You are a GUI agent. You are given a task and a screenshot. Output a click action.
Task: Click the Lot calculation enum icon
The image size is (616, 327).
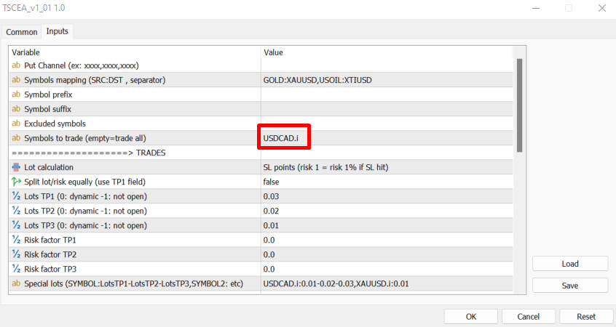pos(16,167)
